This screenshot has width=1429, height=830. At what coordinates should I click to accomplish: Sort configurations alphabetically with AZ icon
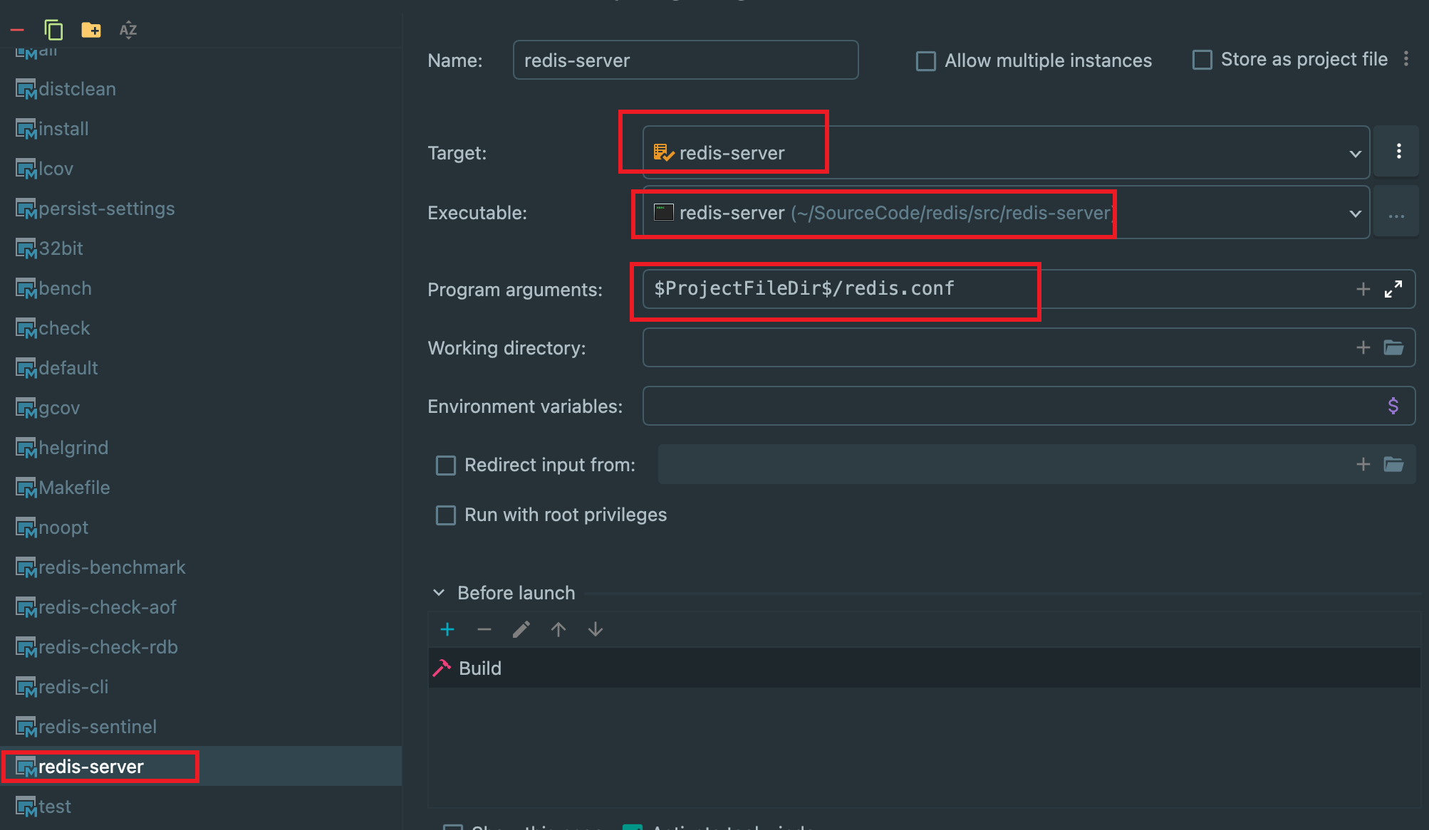128,30
